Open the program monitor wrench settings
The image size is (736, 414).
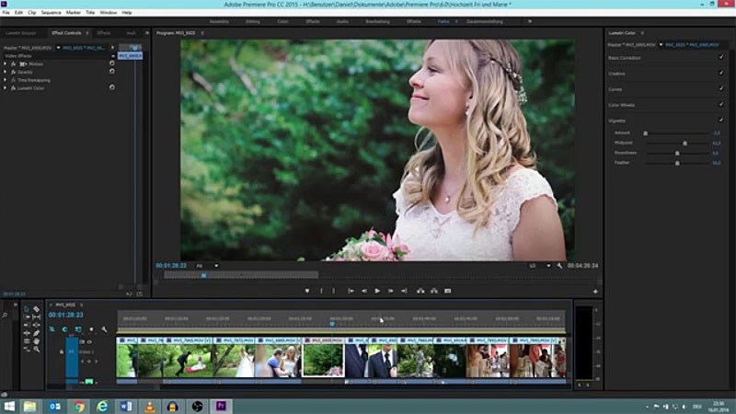(559, 266)
